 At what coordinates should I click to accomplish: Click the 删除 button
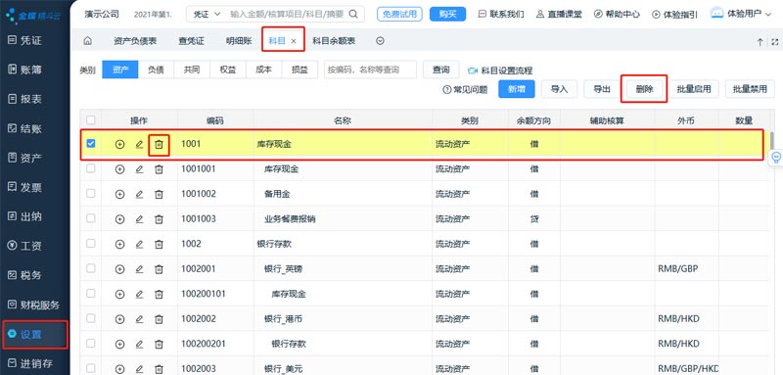pos(645,89)
